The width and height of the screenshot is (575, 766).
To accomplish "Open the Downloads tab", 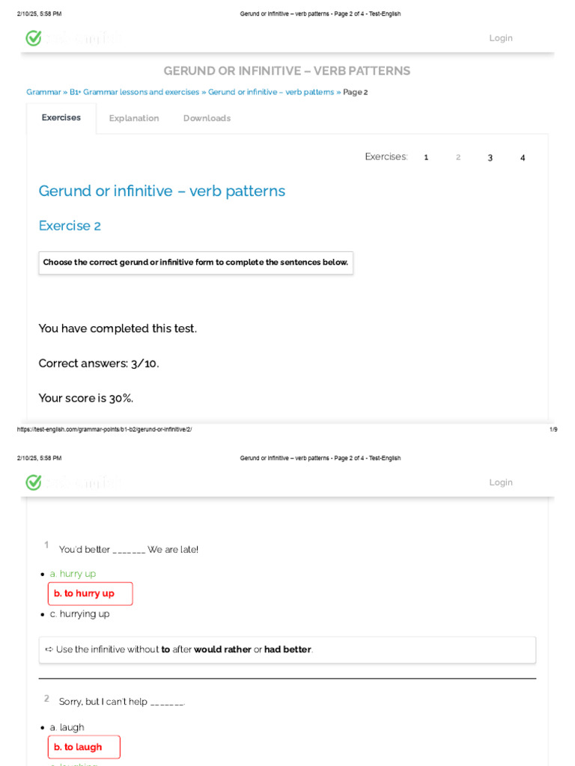I will click(207, 118).
